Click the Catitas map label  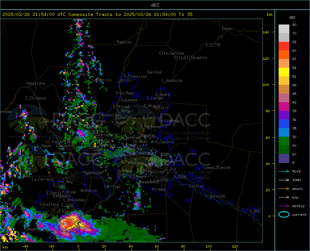point(197,186)
